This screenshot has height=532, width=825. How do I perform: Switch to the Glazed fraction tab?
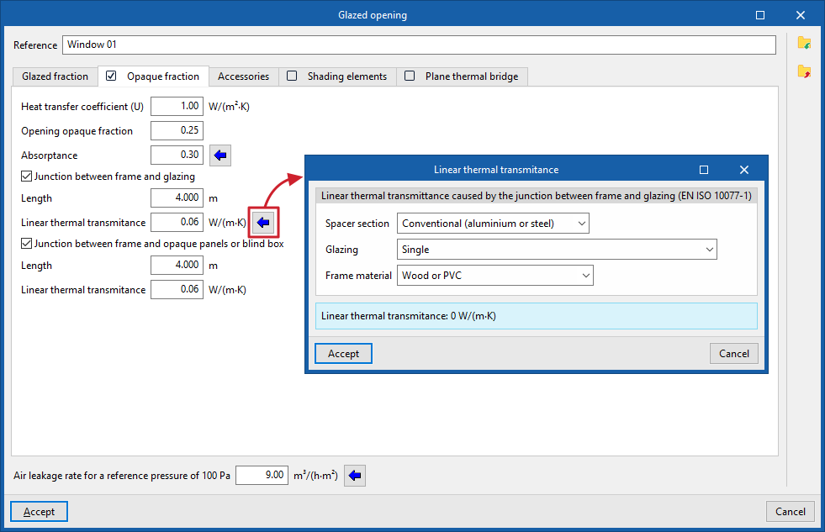(x=56, y=76)
